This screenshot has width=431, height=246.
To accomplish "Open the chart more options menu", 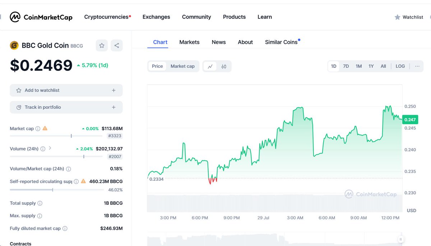I will pos(417,66).
